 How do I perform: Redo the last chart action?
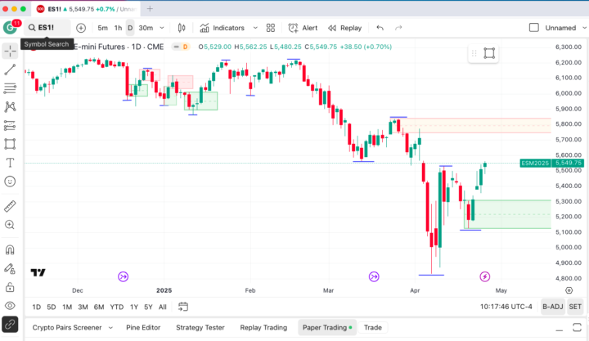pyautogui.click(x=398, y=28)
